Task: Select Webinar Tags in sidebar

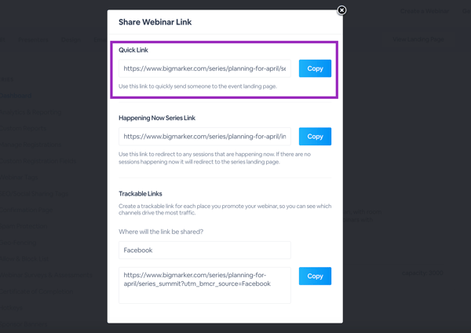Action: [19, 177]
